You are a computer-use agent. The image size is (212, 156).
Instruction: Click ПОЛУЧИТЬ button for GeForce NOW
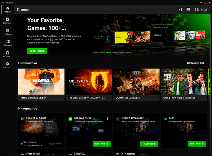[x=102, y=144]
